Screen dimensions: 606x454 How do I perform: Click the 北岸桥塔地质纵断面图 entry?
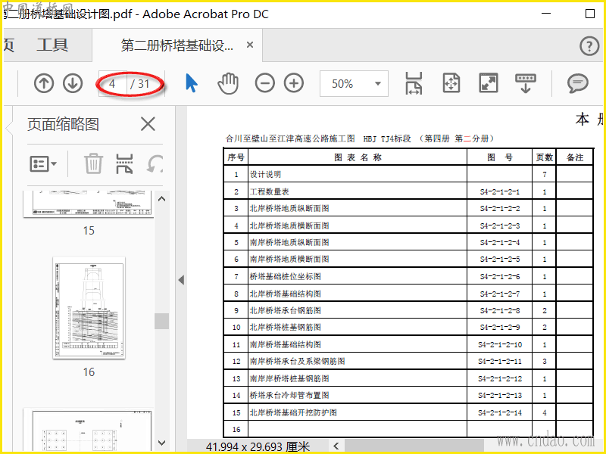coord(289,209)
